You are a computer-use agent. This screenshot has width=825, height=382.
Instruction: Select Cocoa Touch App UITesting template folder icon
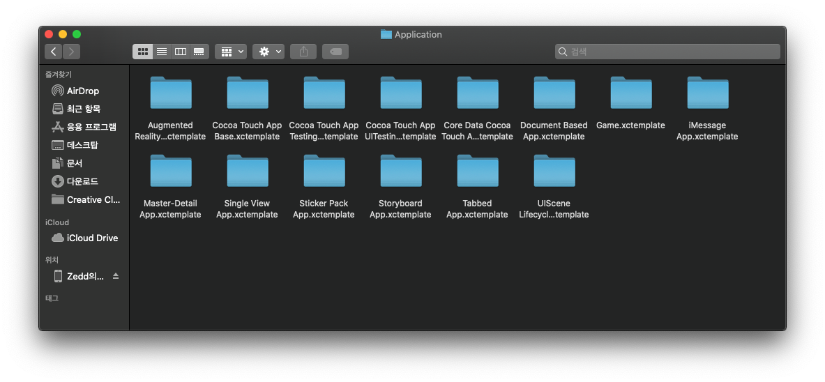(401, 93)
